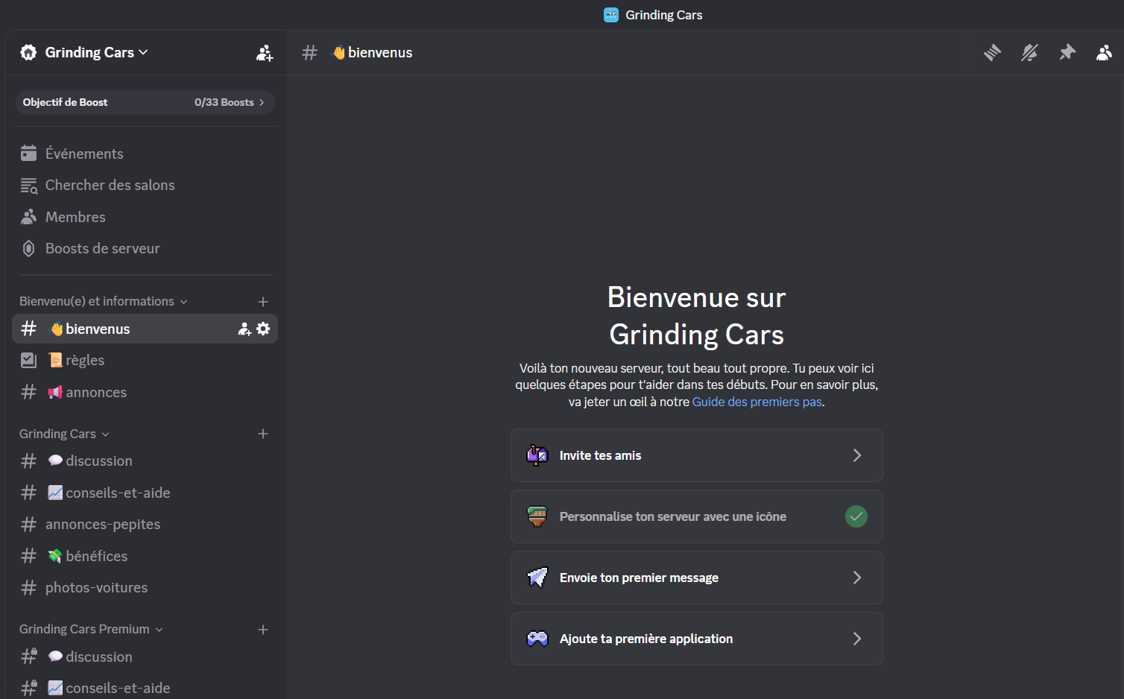Screen dimensions: 1124x699
Task: Collapse Bienvenu(e) et informations category
Action: click(x=103, y=302)
